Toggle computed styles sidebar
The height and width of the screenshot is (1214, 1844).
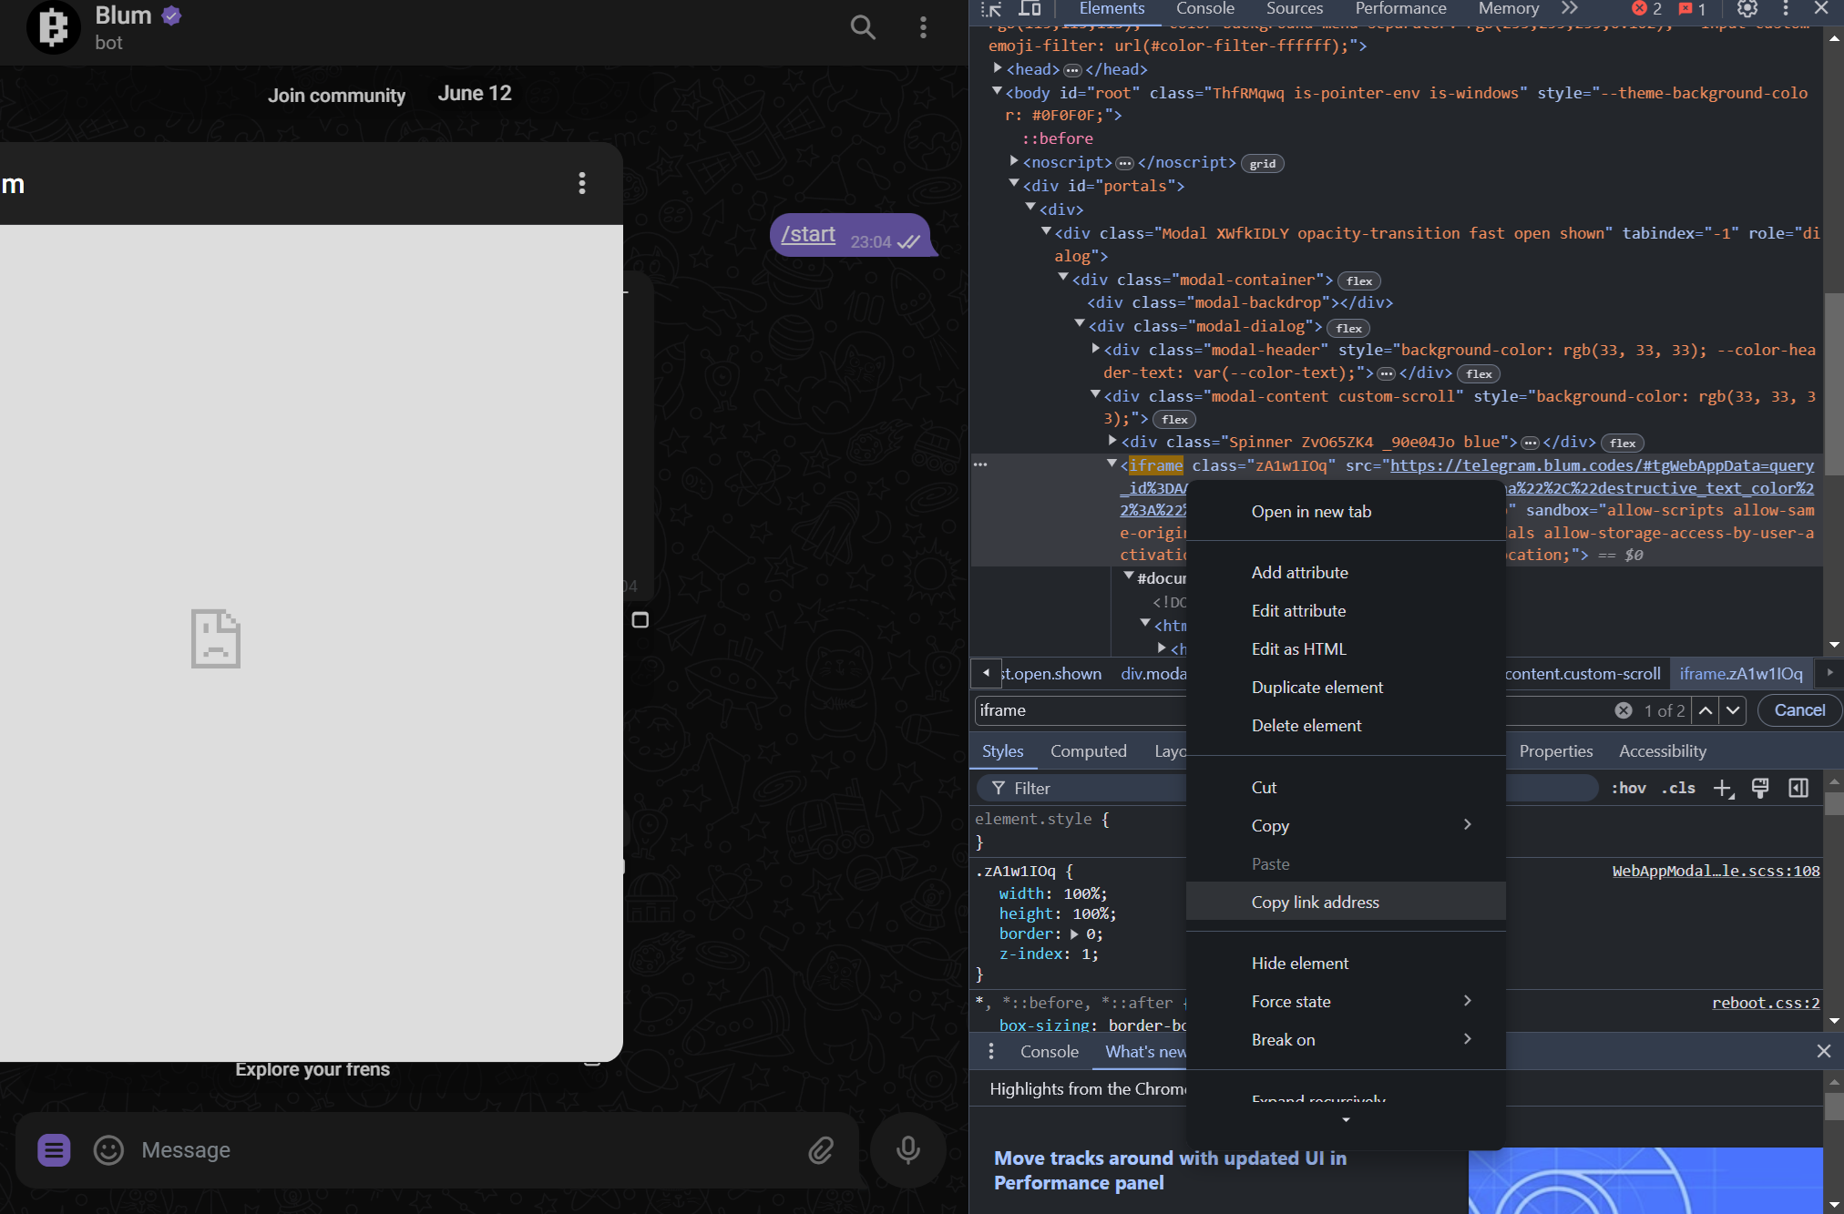(1798, 789)
